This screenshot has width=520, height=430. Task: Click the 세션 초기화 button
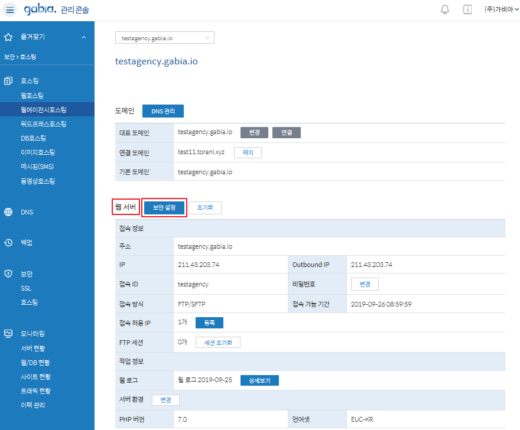[x=218, y=343]
